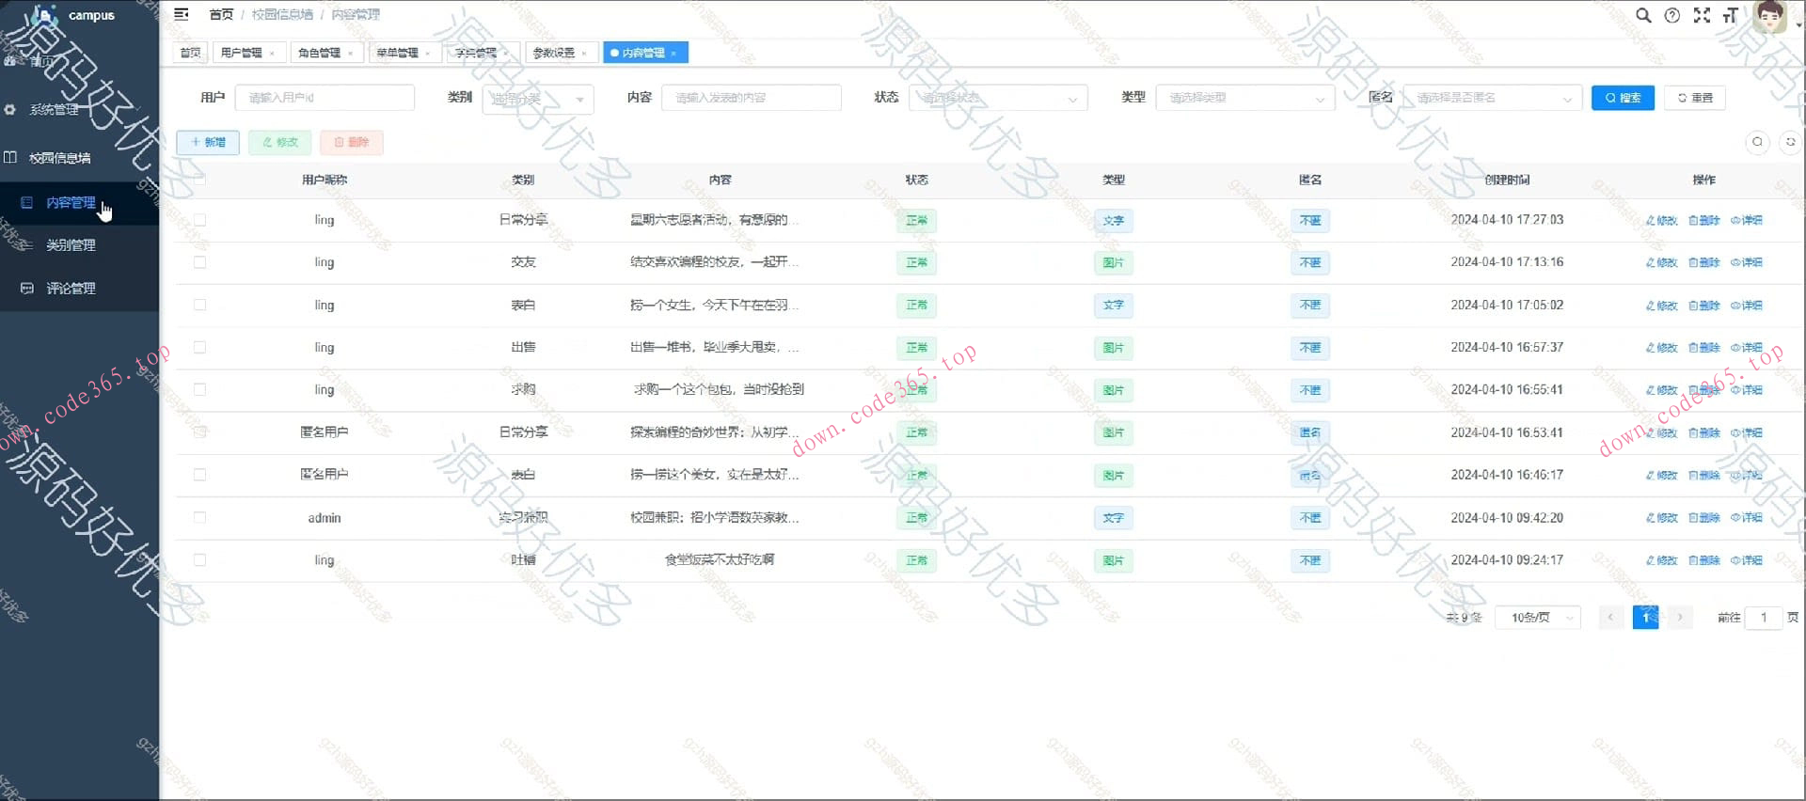Open 类别管理 in the sidebar

click(71, 245)
